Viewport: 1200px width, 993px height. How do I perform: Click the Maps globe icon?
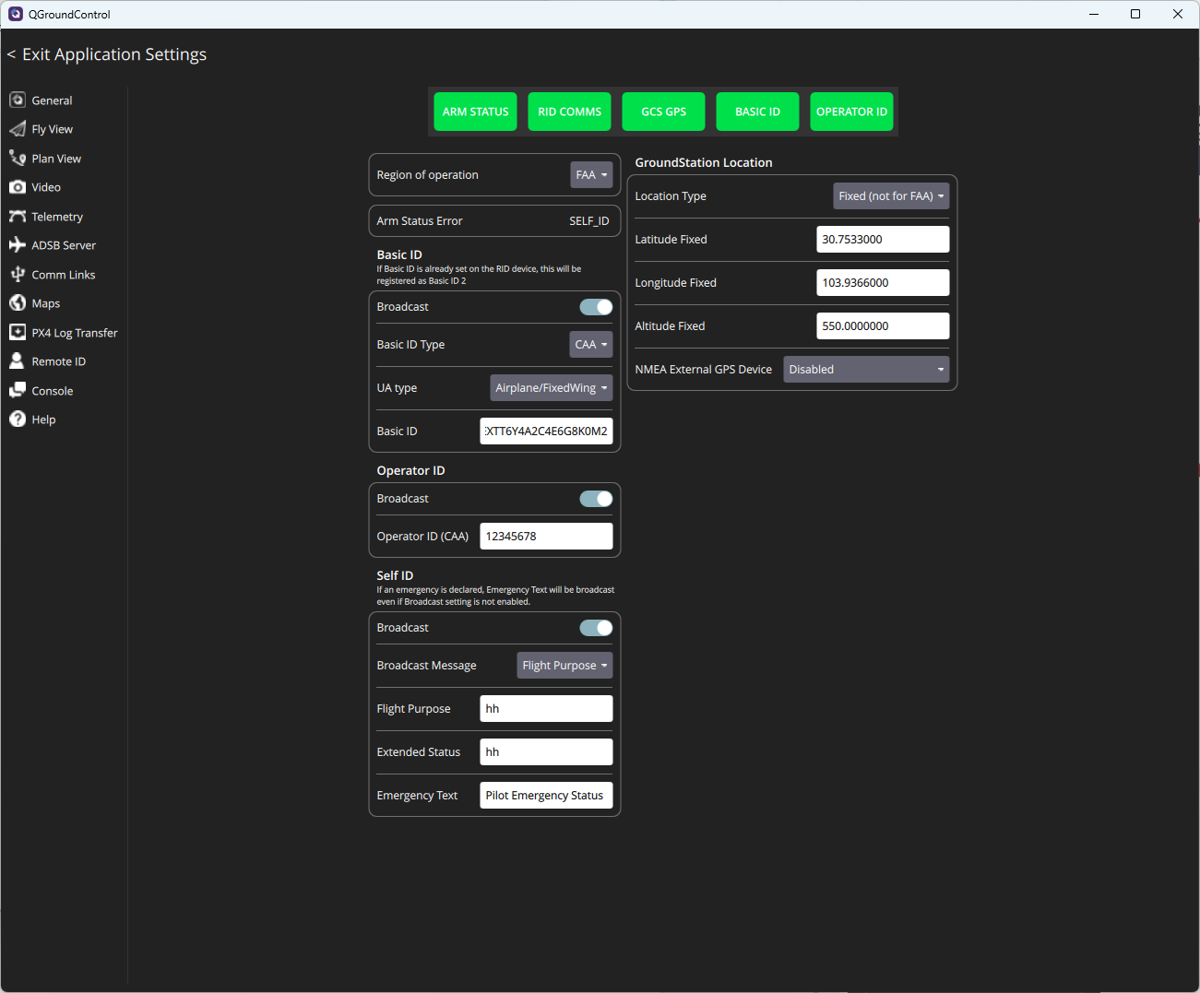[x=18, y=303]
